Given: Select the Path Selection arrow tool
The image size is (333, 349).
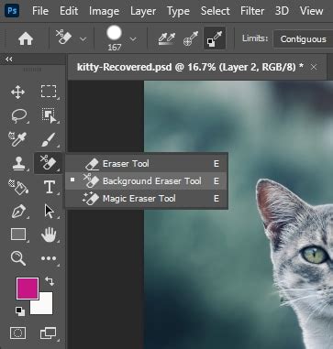Looking at the screenshot, I should [x=49, y=212].
